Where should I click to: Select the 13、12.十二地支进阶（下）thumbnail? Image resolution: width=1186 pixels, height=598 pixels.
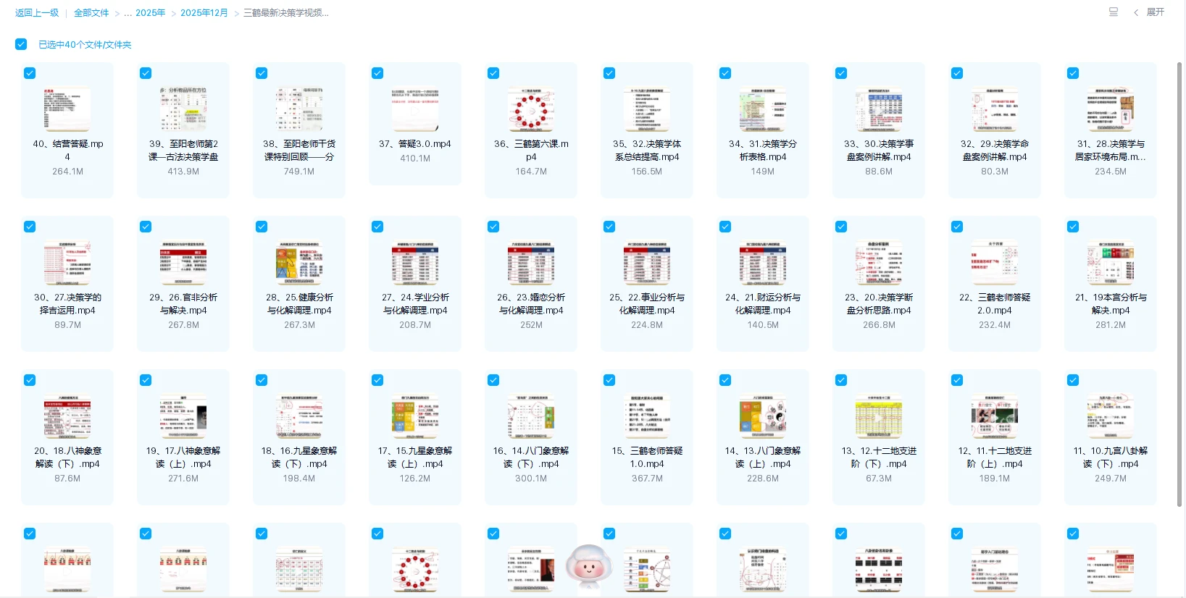[x=879, y=416]
